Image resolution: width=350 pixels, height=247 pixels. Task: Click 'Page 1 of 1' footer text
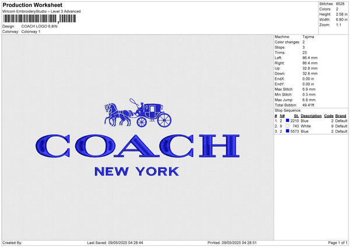tap(338, 242)
